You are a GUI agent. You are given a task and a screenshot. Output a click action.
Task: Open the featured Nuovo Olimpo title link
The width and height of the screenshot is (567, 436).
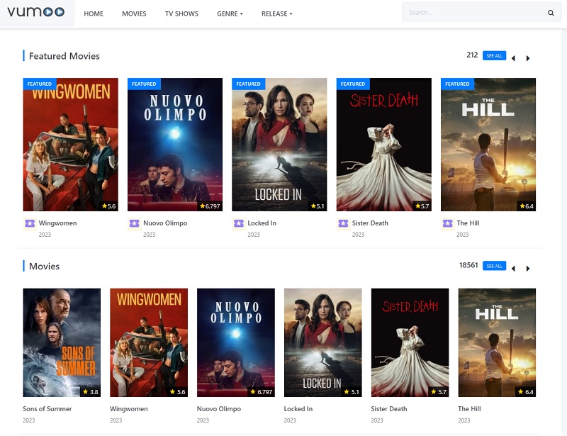coord(165,223)
